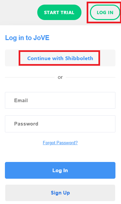Select the header LOG IN pill button
This screenshot has width=121, height=204.
coord(105,12)
